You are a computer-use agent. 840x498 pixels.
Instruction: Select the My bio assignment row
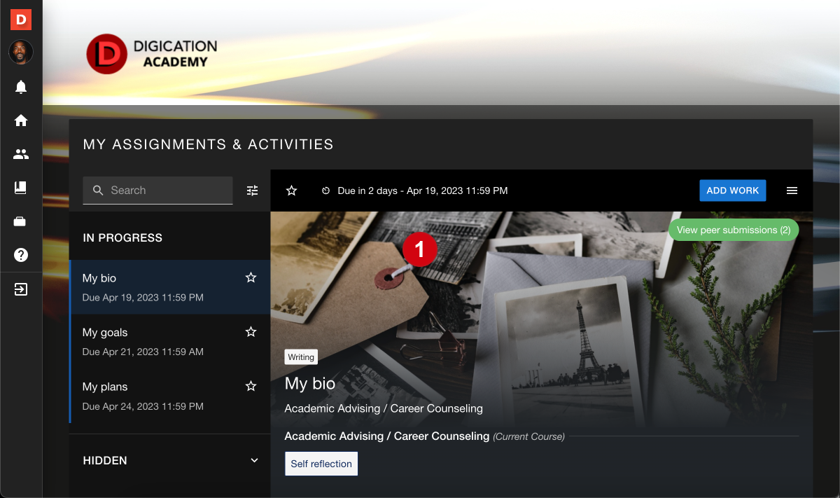[170, 287]
